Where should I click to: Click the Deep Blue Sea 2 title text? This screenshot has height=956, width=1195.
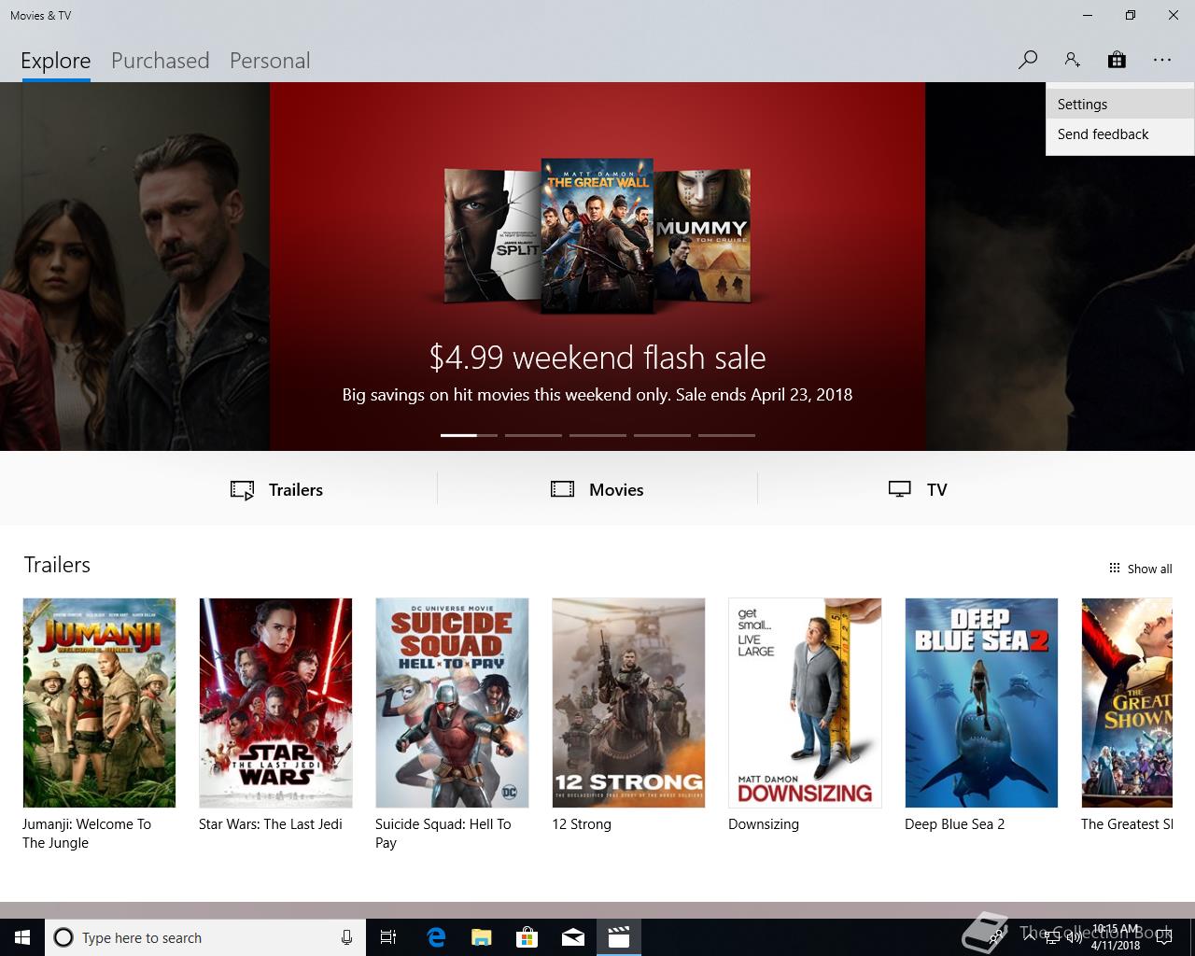pos(955,824)
